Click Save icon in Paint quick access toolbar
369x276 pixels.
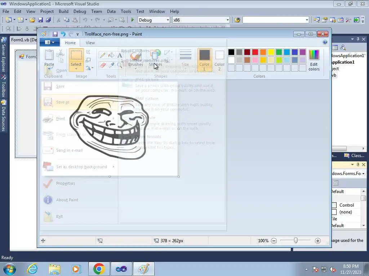55,34
